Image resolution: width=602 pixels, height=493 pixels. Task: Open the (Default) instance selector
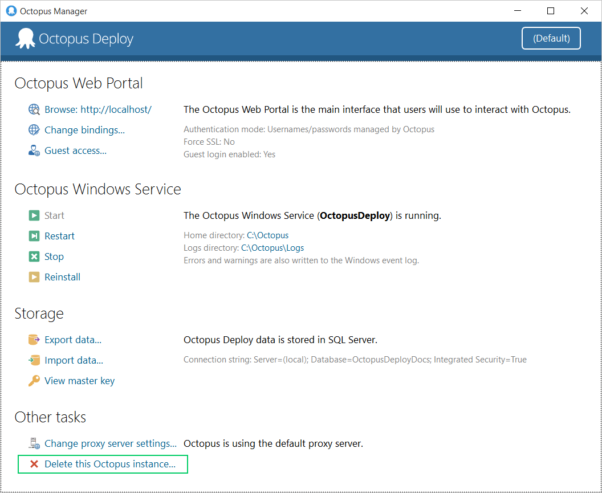click(551, 39)
